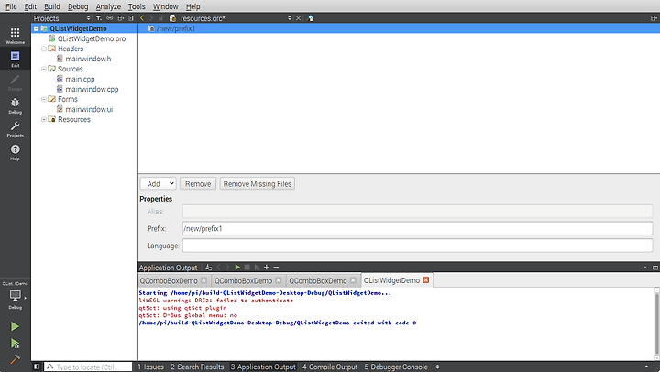Open the Tools menu
This screenshot has height=372, width=660.
click(137, 6)
